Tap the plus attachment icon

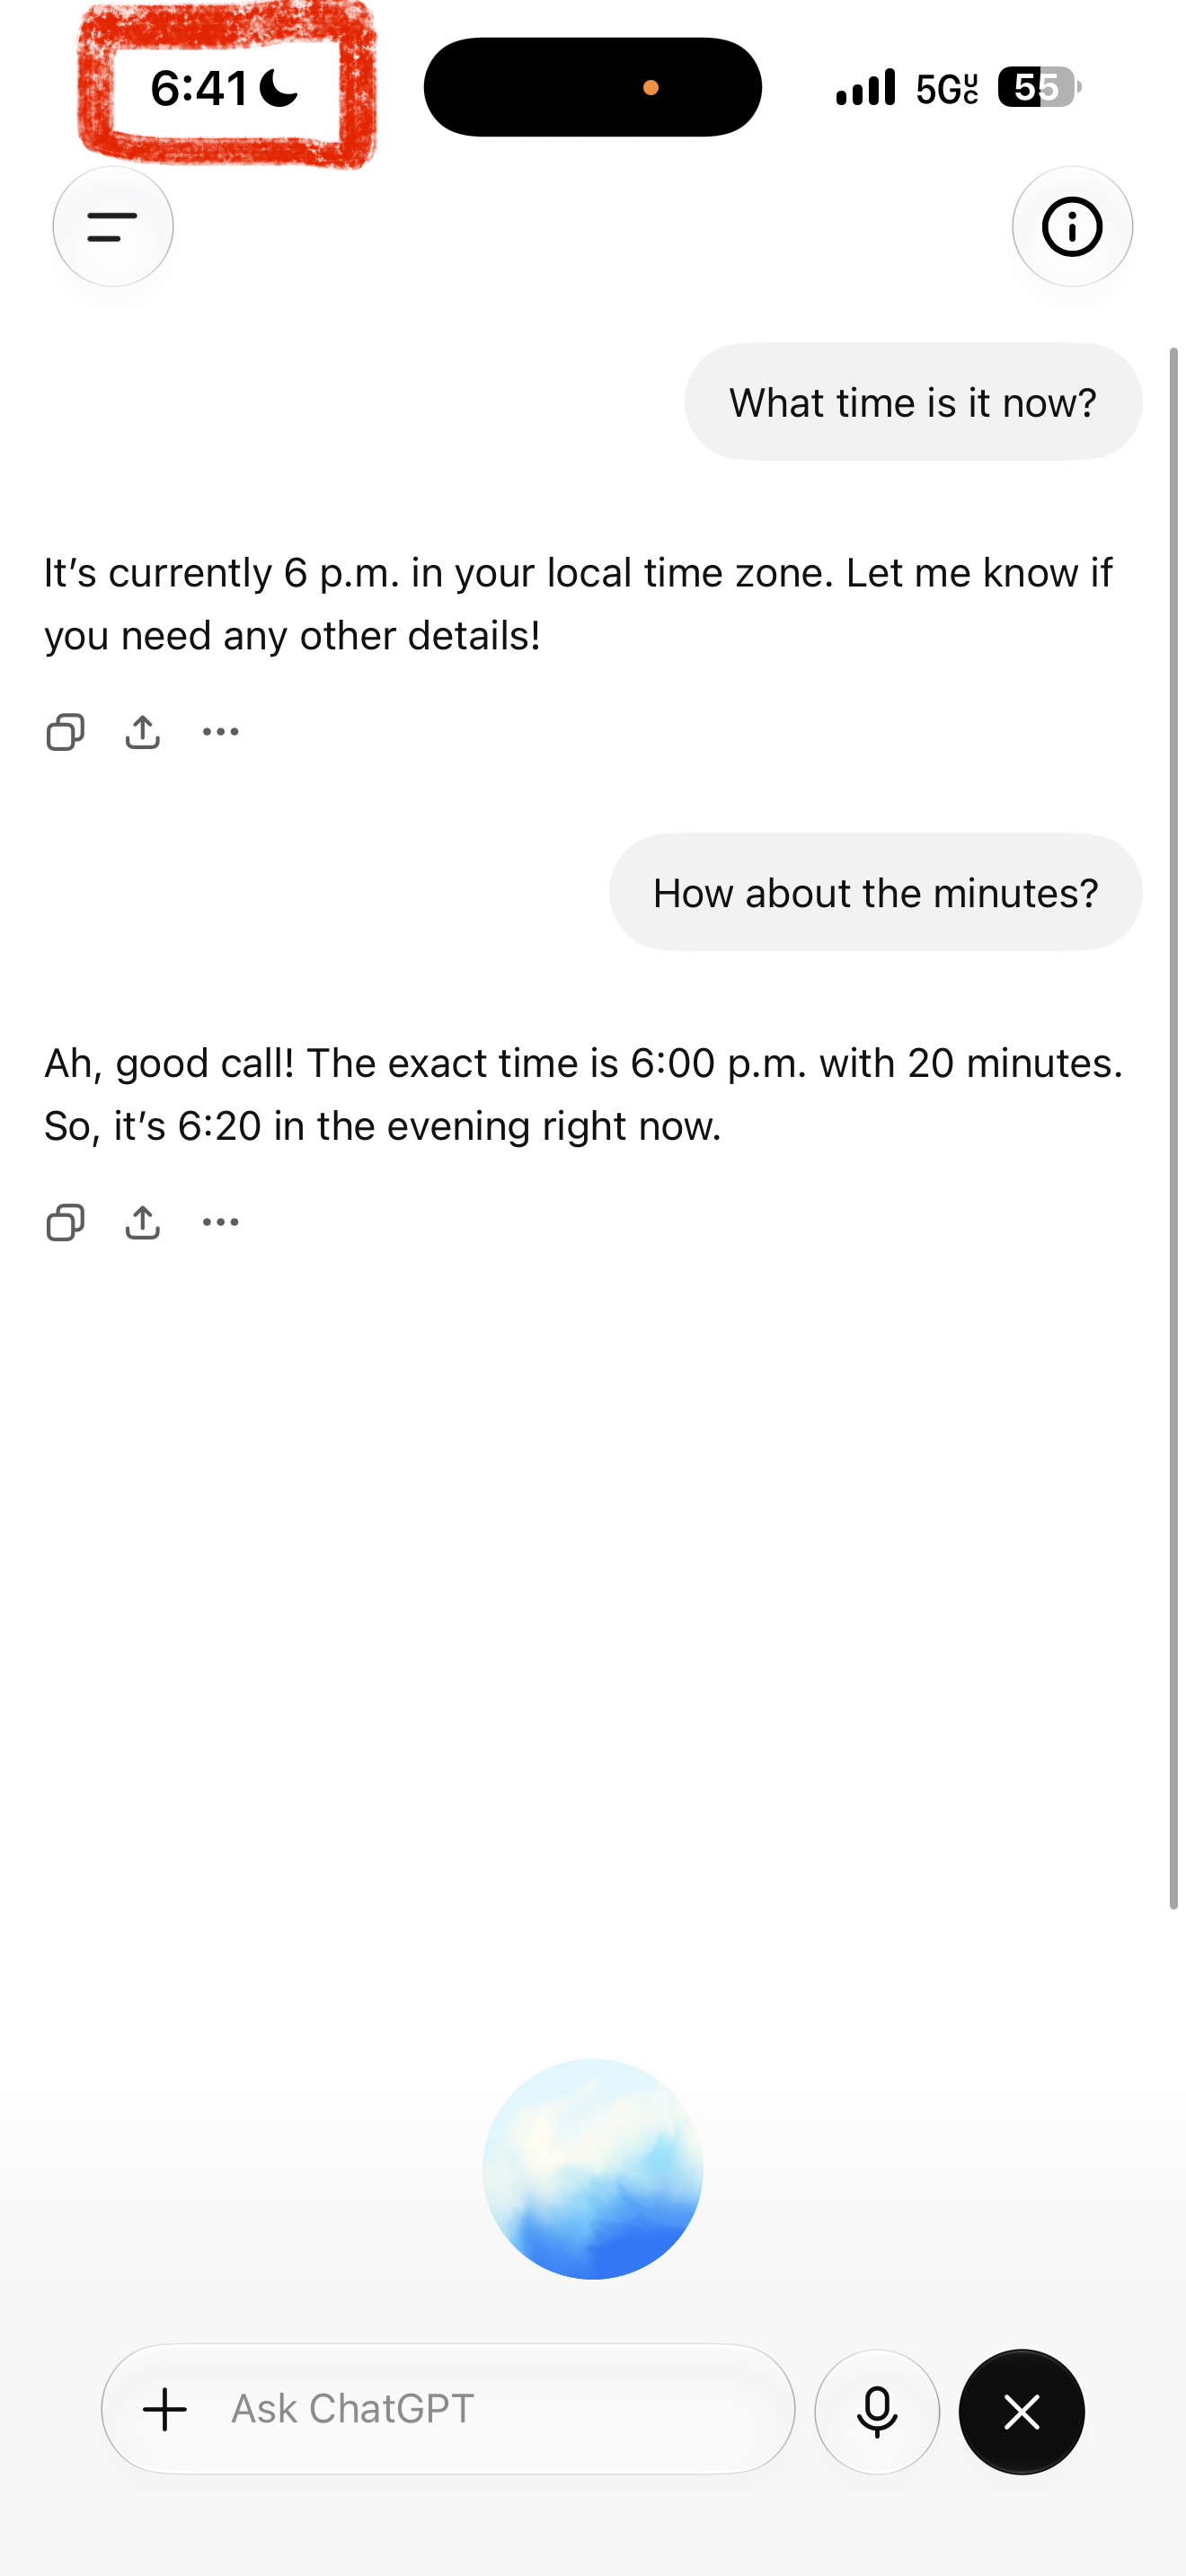tap(165, 2410)
